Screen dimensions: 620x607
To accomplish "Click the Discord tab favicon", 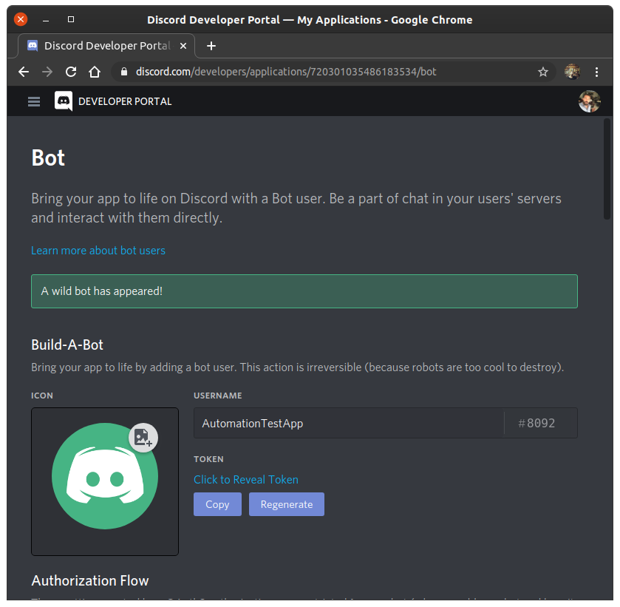I will 33,46.
